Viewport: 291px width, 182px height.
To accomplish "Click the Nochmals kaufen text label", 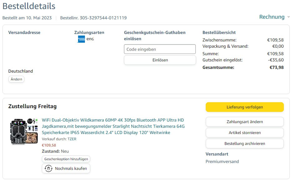I will click(x=71, y=169).
